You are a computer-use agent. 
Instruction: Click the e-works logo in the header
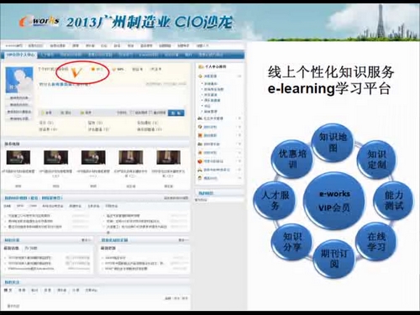point(39,22)
